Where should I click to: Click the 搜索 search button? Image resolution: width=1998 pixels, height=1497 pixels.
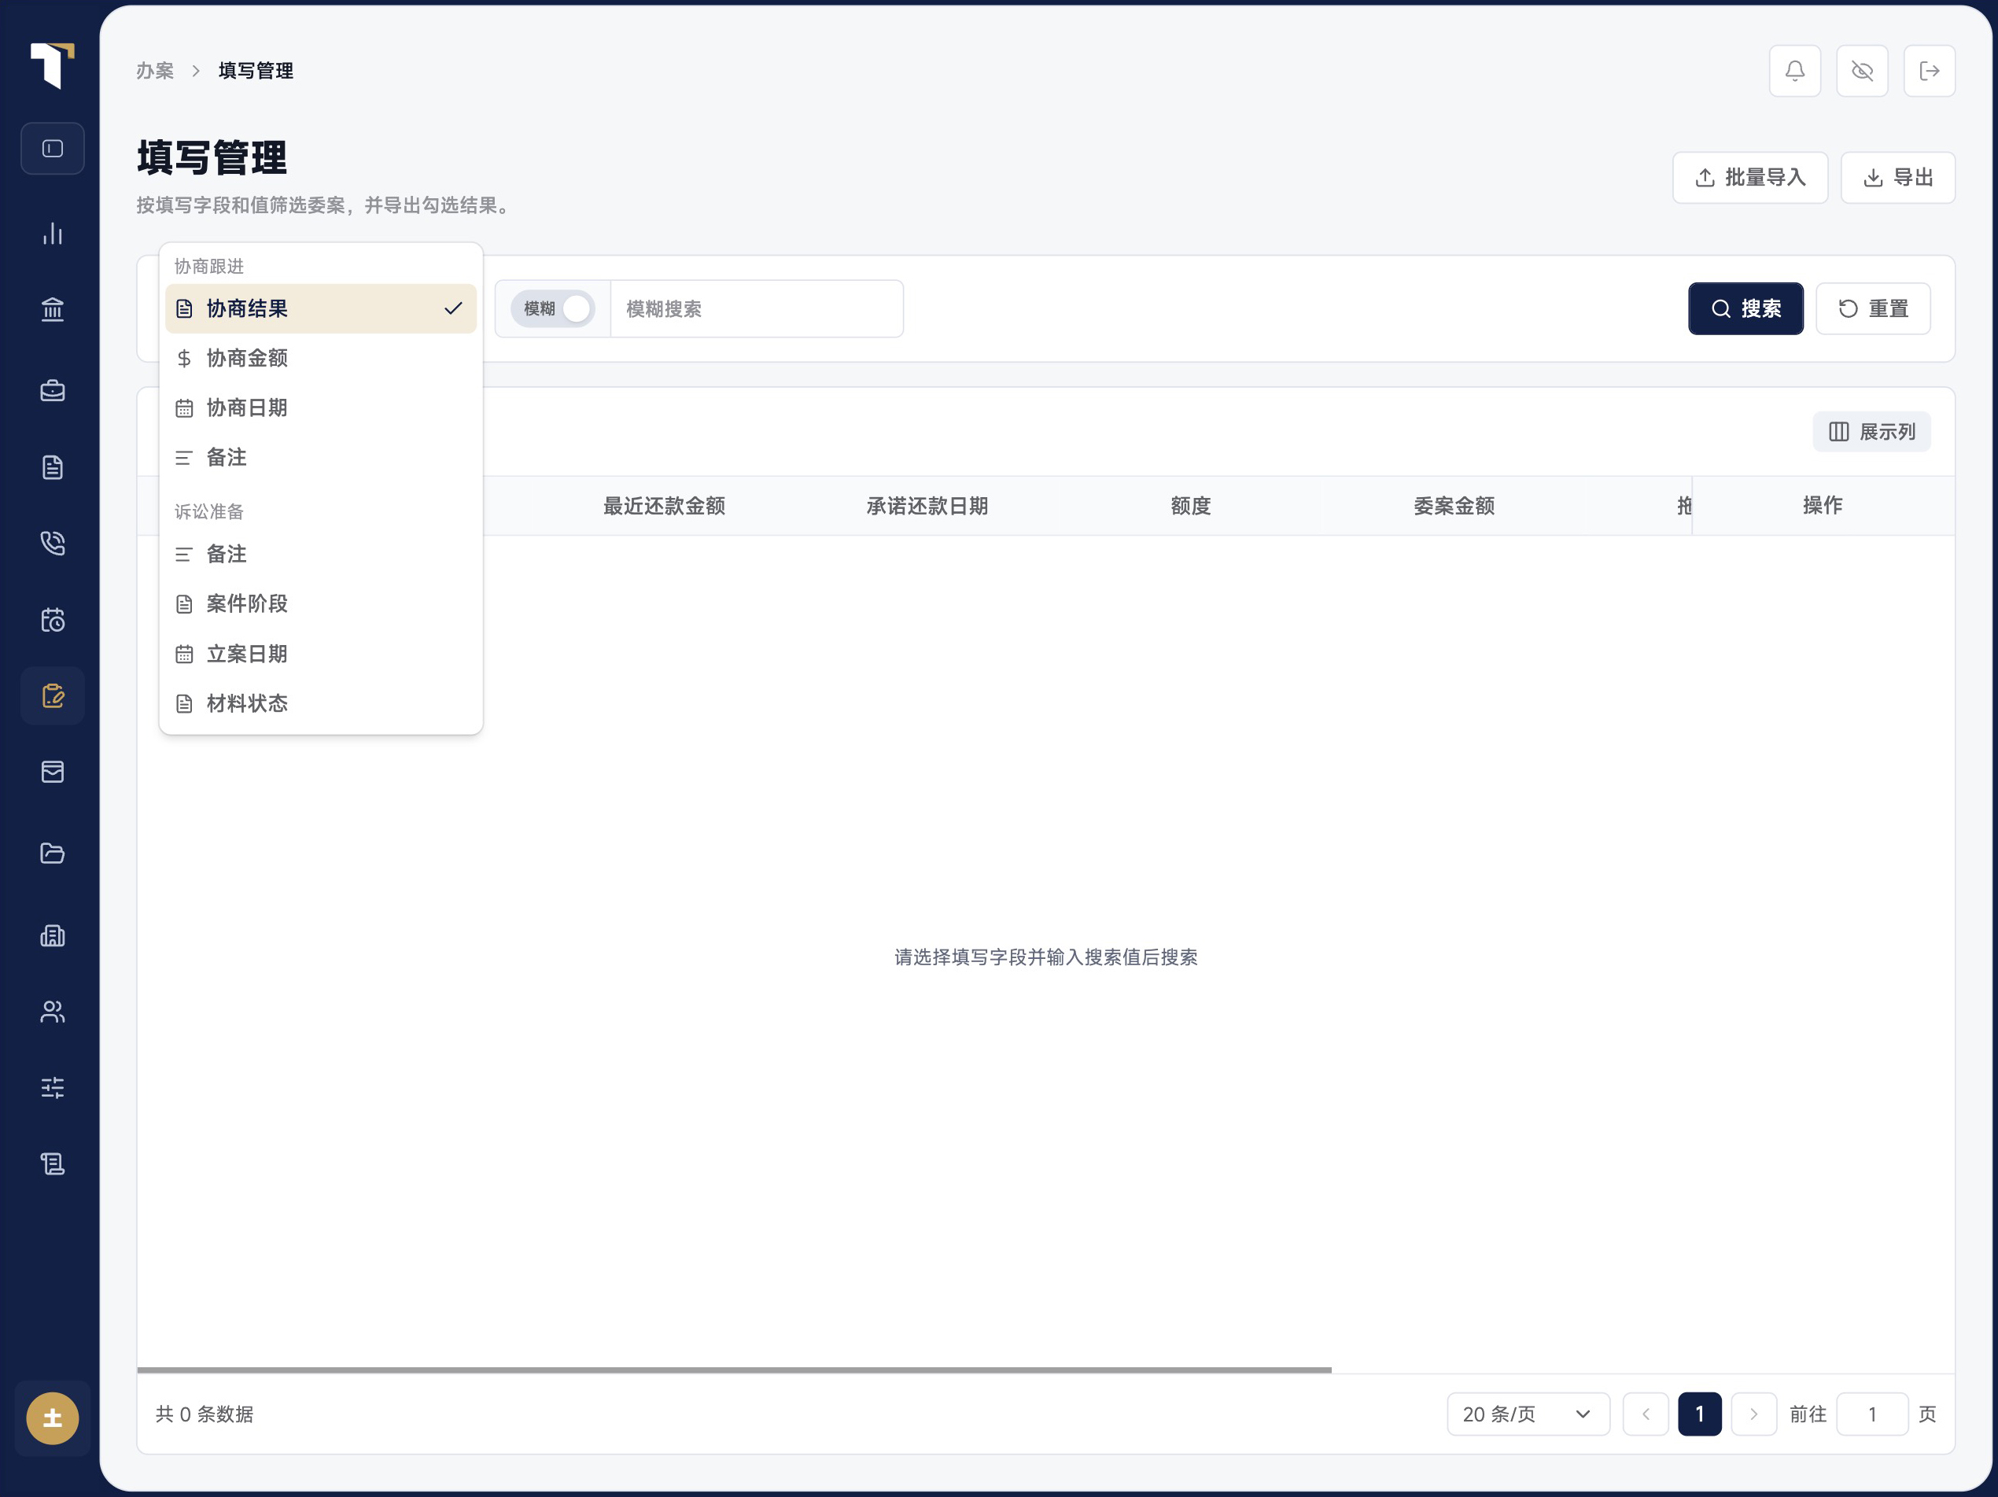pyautogui.click(x=1745, y=309)
